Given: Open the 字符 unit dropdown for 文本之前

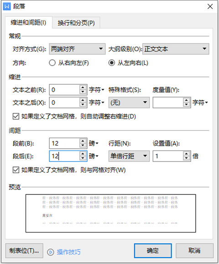Looking at the screenshot, I should tap(97, 90).
